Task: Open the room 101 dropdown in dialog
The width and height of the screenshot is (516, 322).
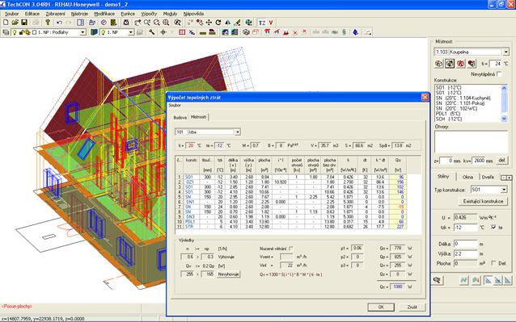Action: 237,132
